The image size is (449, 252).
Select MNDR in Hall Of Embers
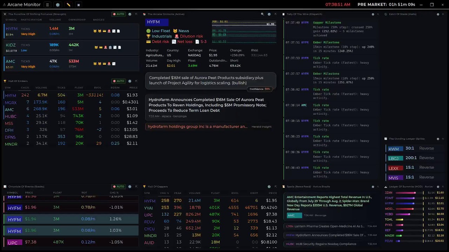click(72, 143)
